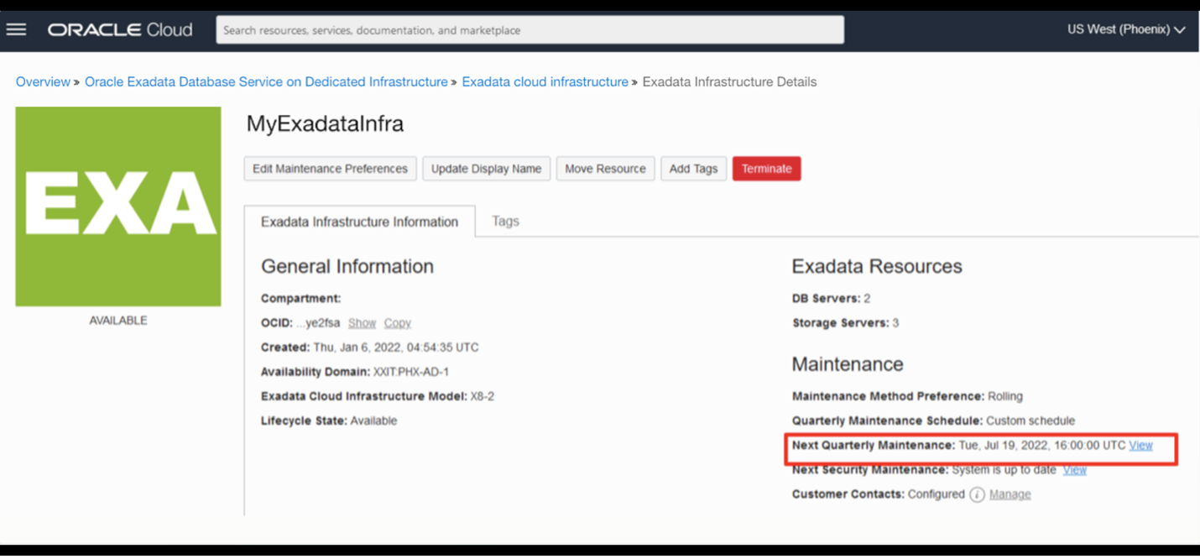Click the green EXA infrastructure thumbnail
This screenshot has height=559, width=1200.
(x=118, y=206)
